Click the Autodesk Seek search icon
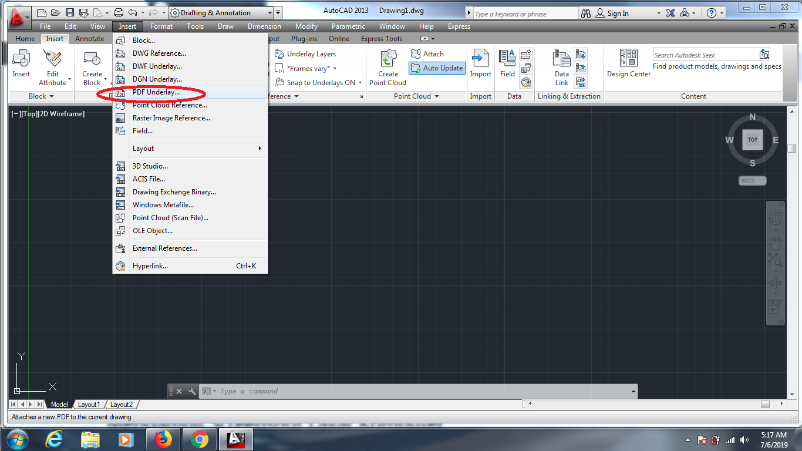Image resolution: width=802 pixels, height=451 pixels. (x=764, y=55)
